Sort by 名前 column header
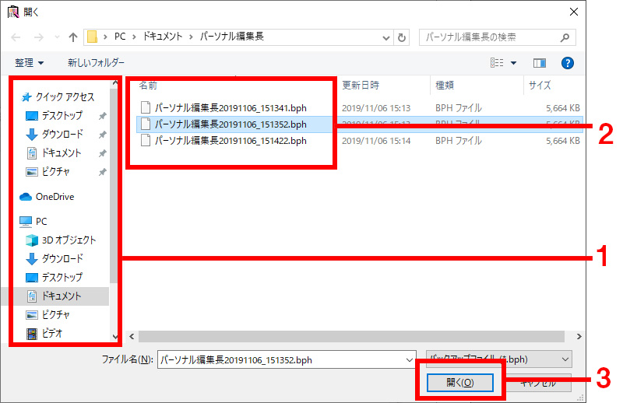The image size is (623, 403). pyautogui.click(x=148, y=85)
